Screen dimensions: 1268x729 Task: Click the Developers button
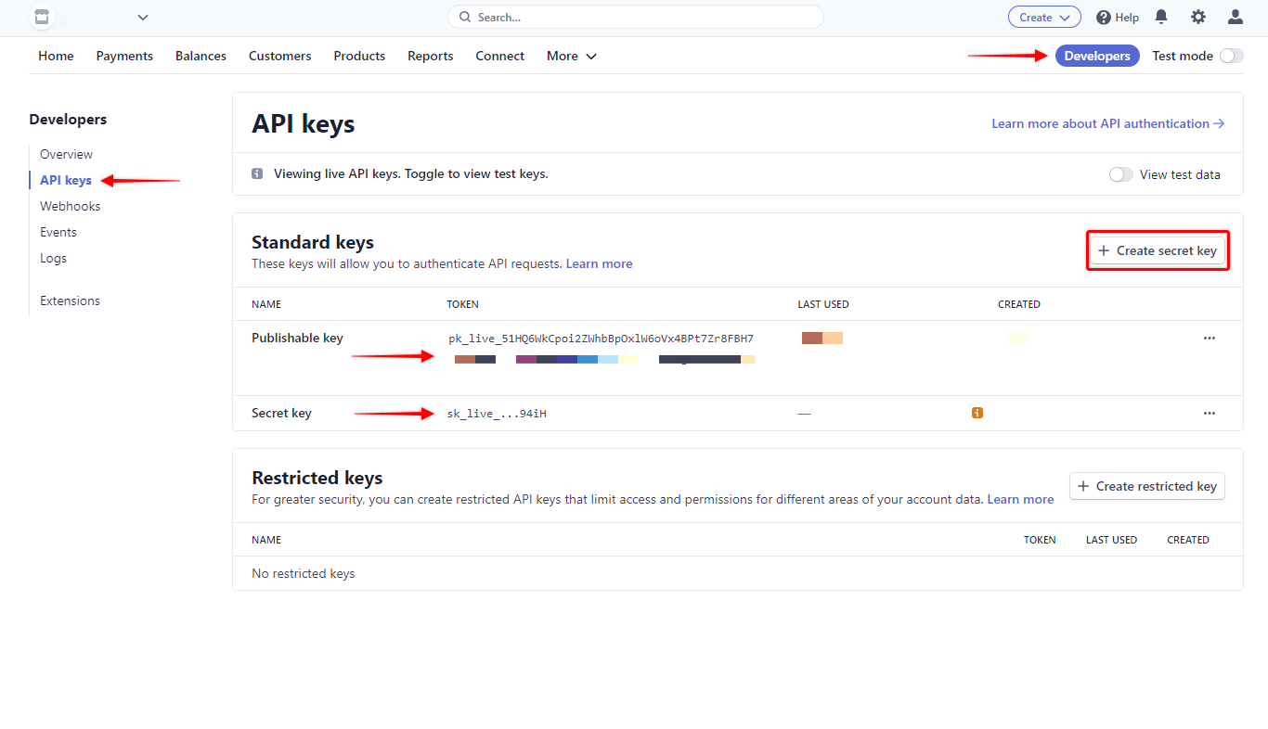[1097, 56]
